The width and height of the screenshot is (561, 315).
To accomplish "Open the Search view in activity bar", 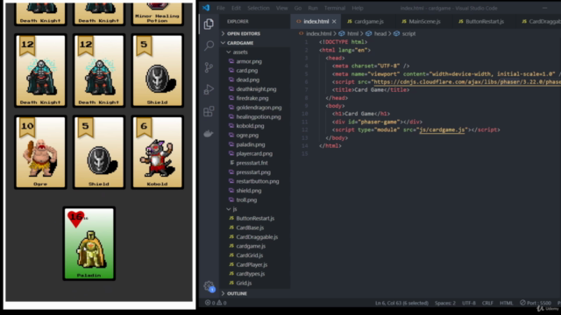I will tap(209, 45).
